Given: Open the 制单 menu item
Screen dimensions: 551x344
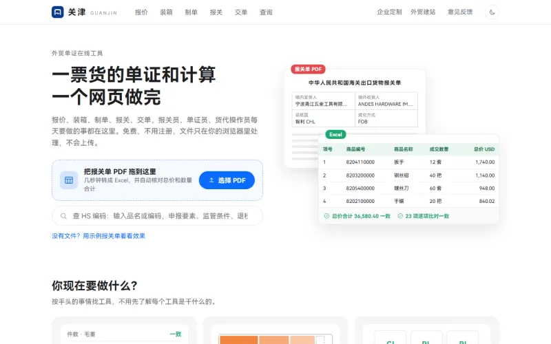Looking at the screenshot, I should coord(191,12).
